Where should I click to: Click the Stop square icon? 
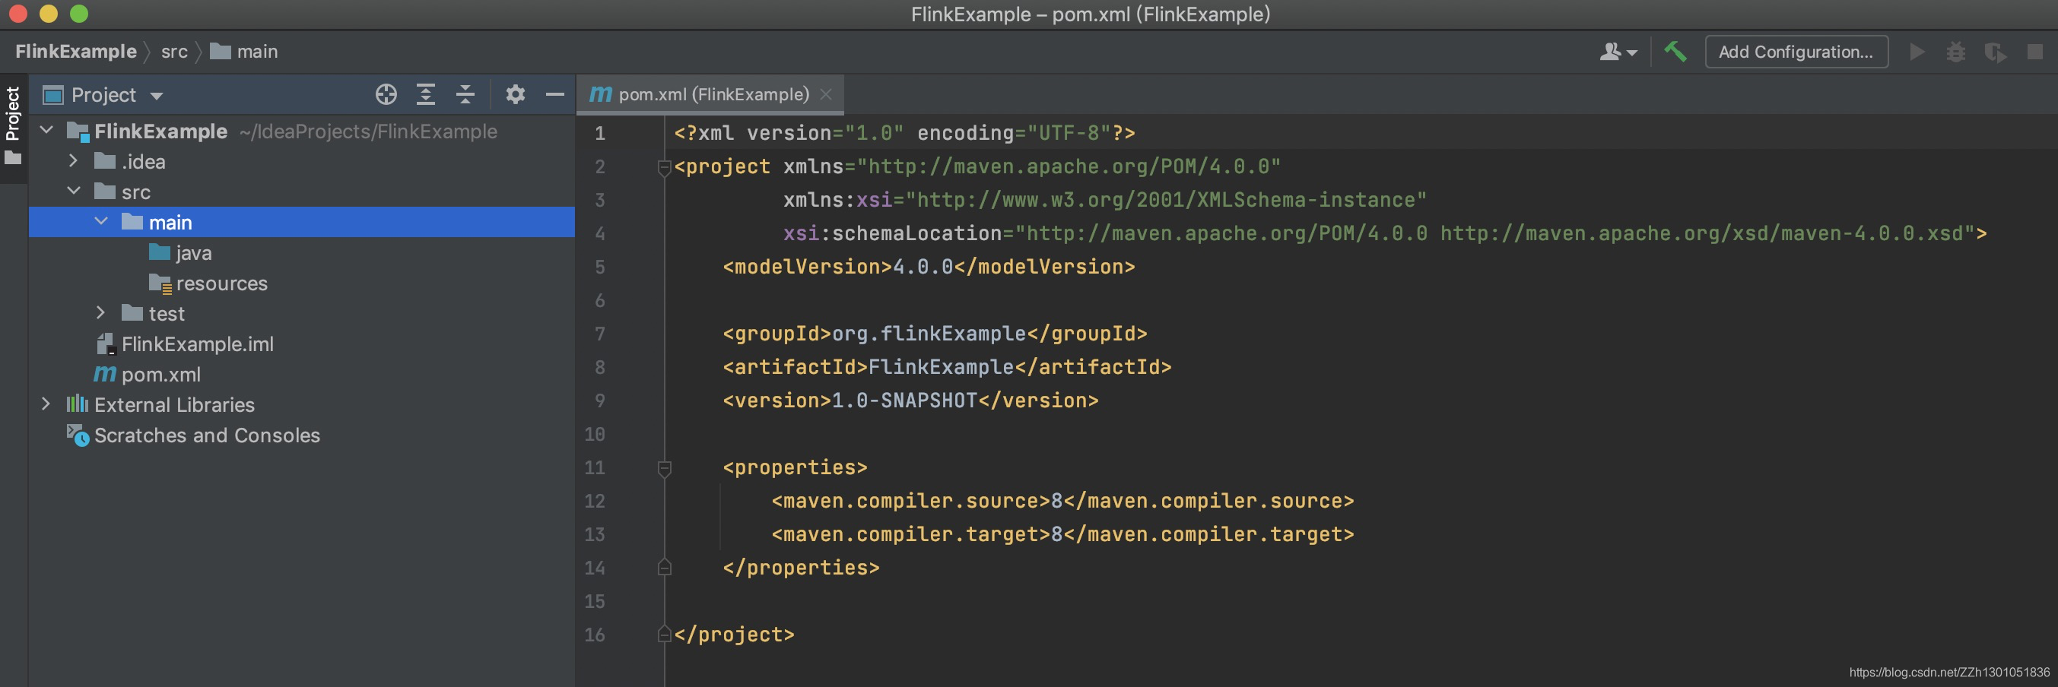point(2035,52)
